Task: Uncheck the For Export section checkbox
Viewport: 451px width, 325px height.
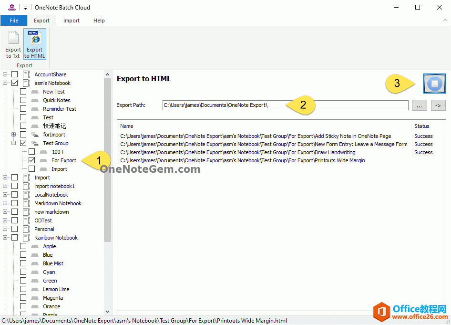Action: pos(31,160)
